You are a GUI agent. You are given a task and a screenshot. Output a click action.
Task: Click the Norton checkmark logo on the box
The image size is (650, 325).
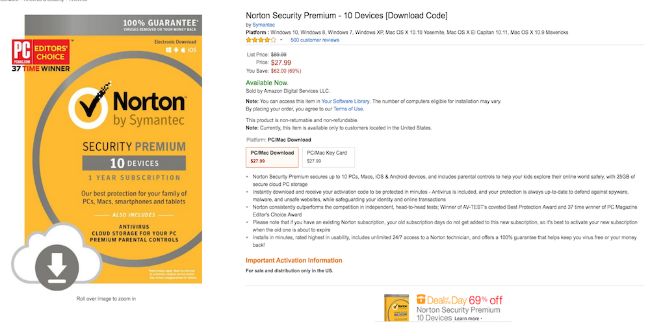point(88,106)
